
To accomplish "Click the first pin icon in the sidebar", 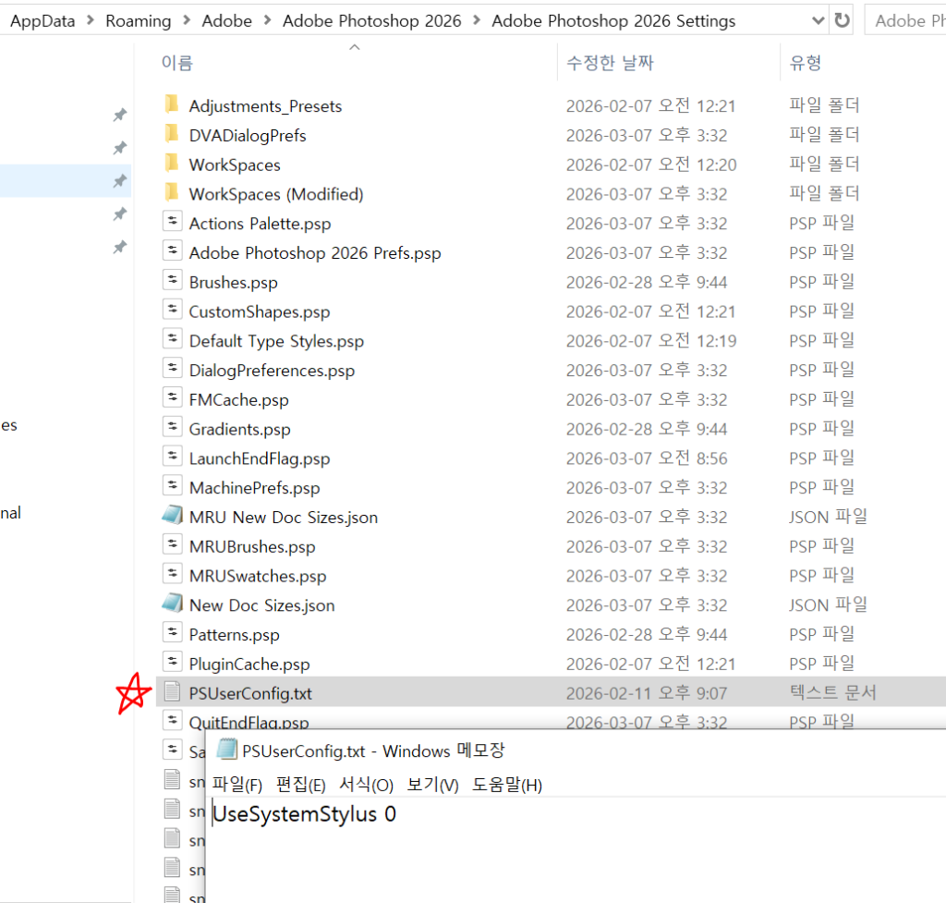I will (119, 115).
